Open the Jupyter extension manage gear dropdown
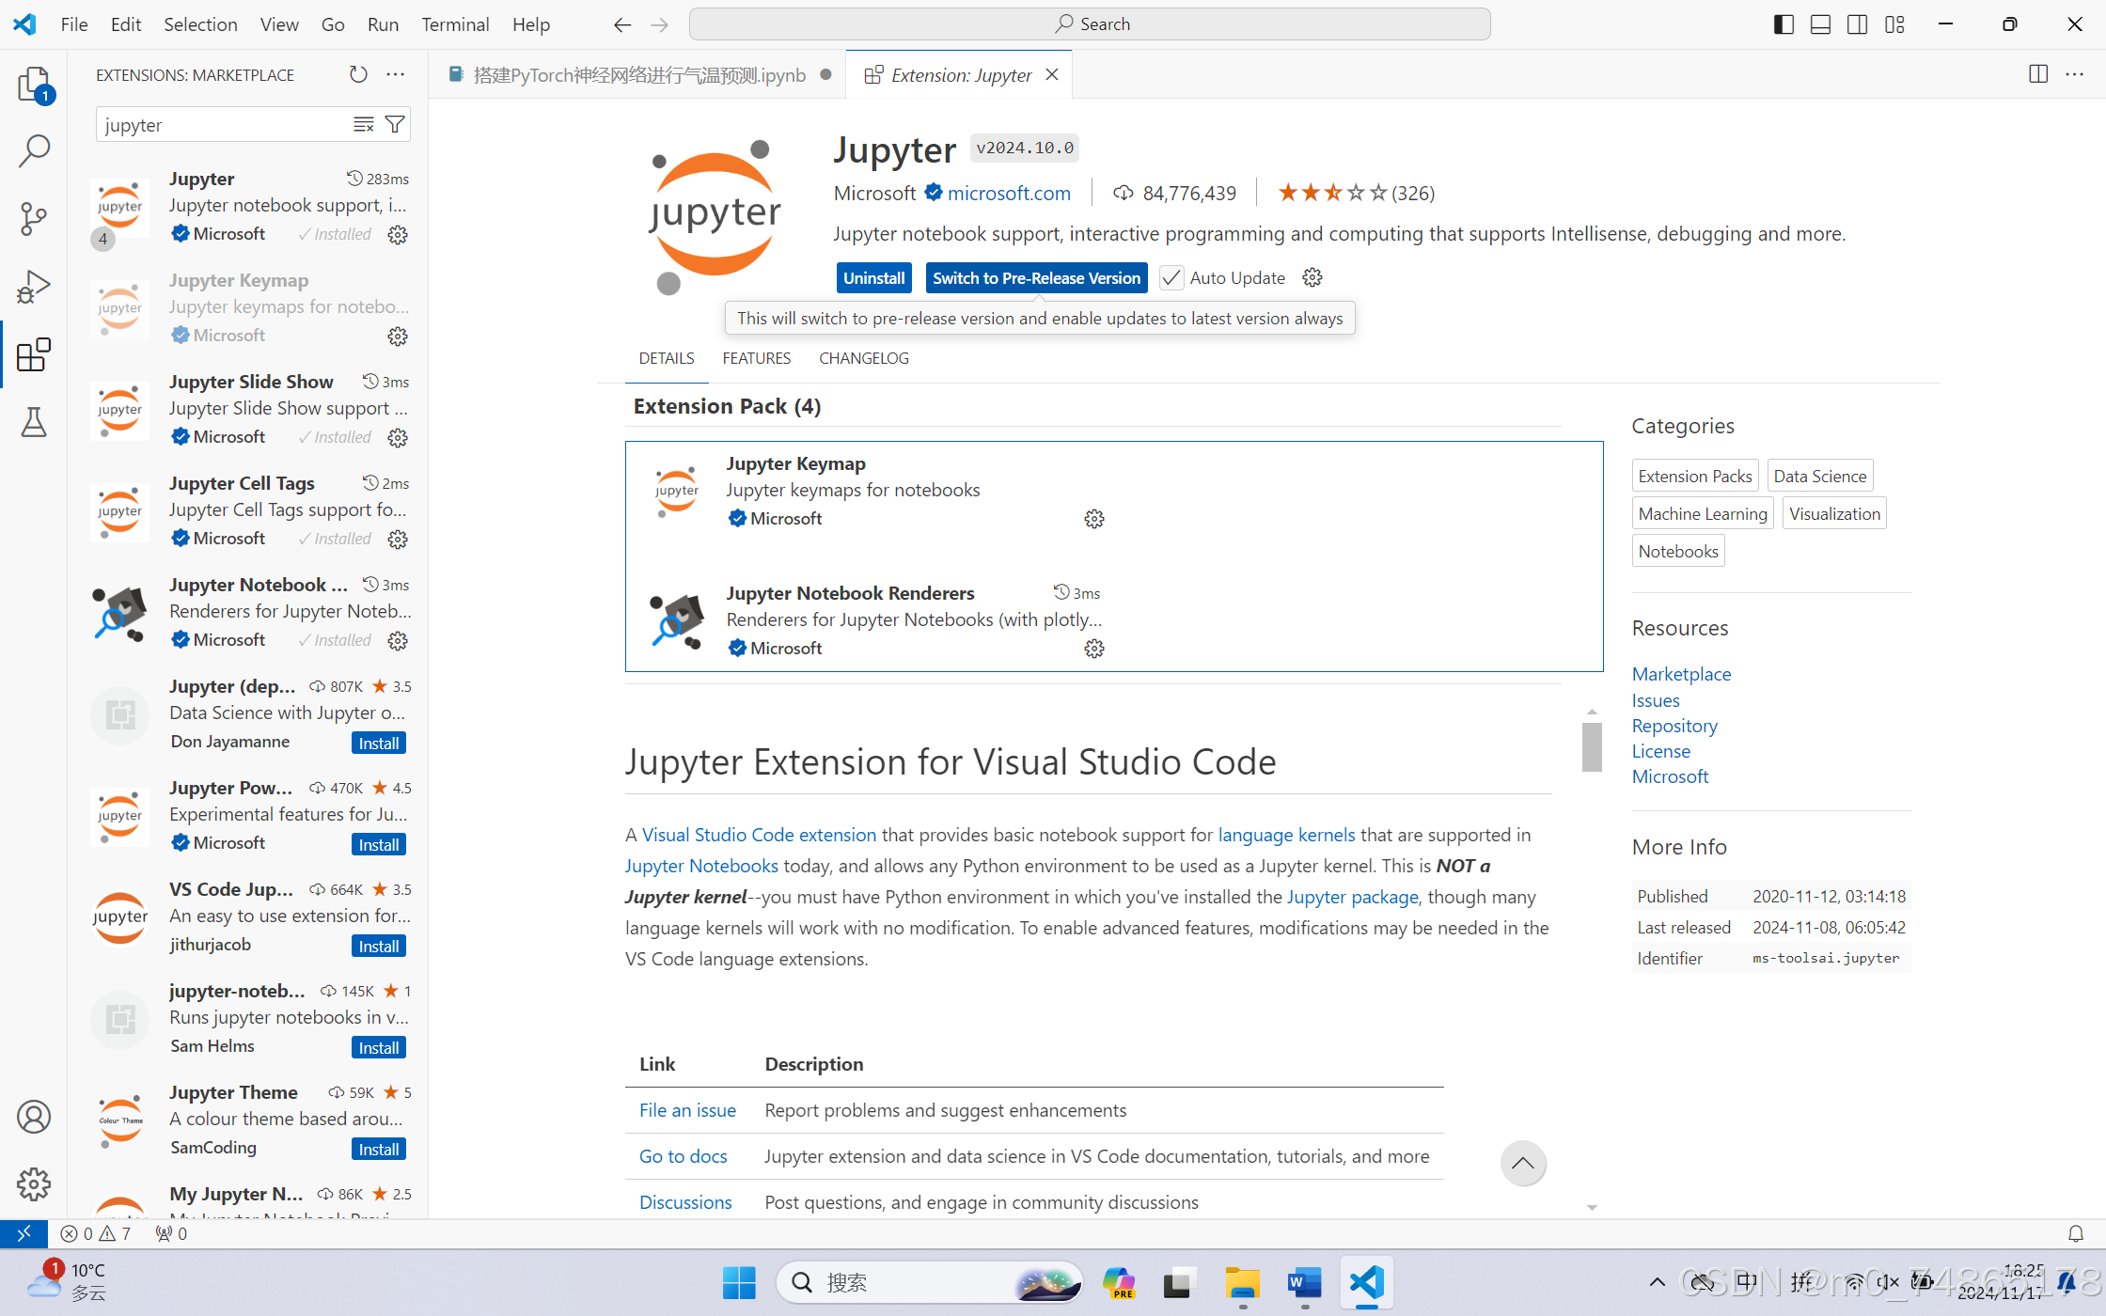Image resolution: width=2106 pixels, height=1316 pixels. pos(1312,277)
